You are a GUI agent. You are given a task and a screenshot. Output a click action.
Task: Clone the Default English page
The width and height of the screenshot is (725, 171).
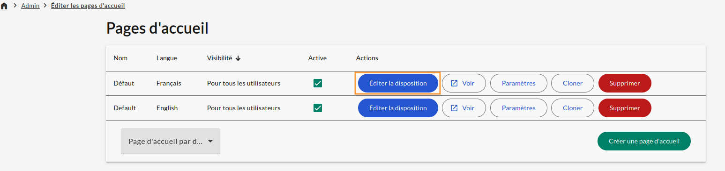[573, 108]
